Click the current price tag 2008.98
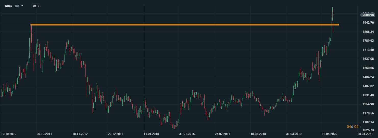The image size is (378, 138). [x=368, y=15]
